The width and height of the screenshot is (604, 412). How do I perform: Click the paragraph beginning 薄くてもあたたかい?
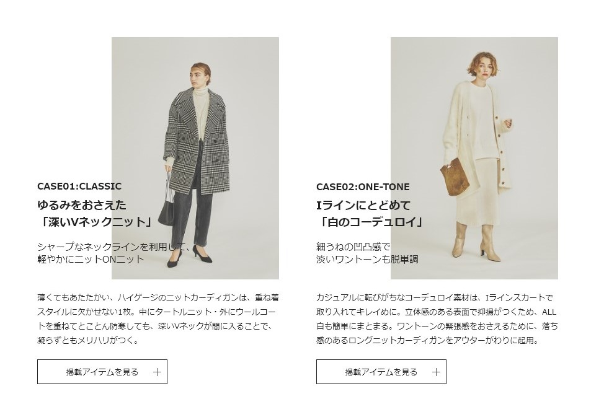point(158,319)
